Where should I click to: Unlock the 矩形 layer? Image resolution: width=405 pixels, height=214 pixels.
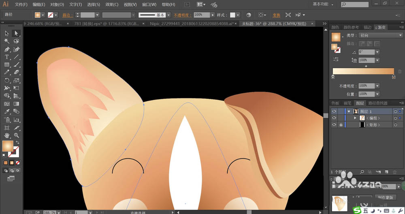coord(341,125)
